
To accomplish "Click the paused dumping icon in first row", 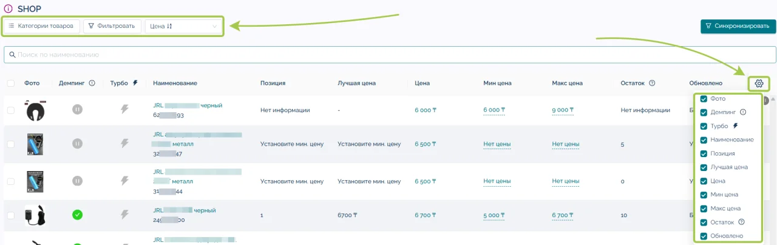I will [x=77, y=110].
